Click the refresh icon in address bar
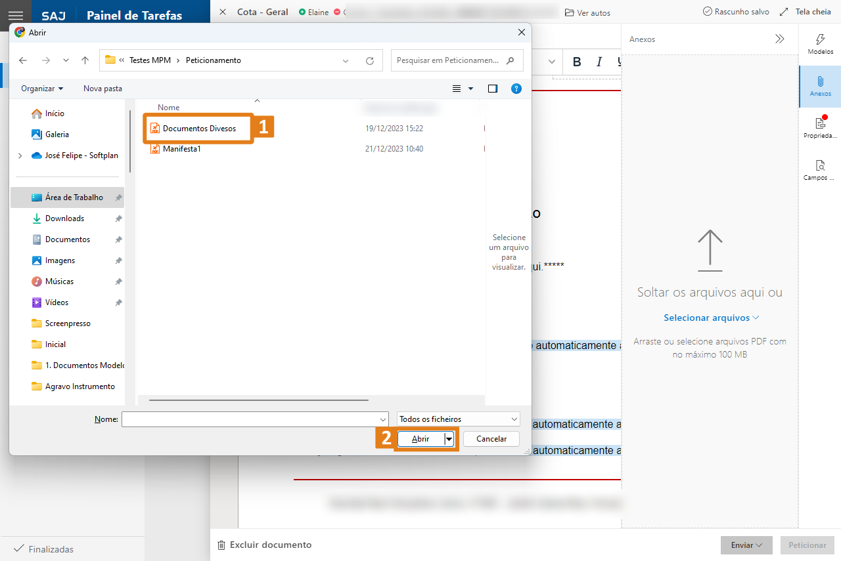The image size is (841, 561). pos(370,60)
